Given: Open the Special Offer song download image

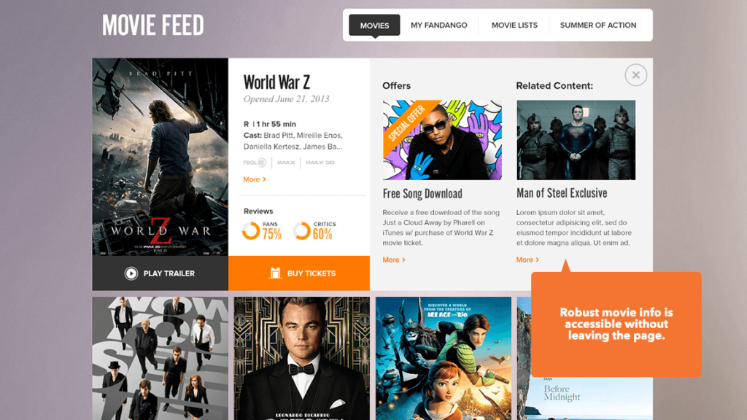Looking at the screenshot, I should 442,140.
